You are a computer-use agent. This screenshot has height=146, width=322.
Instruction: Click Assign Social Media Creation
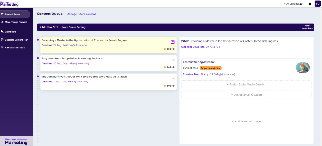(x=246, y=84)
